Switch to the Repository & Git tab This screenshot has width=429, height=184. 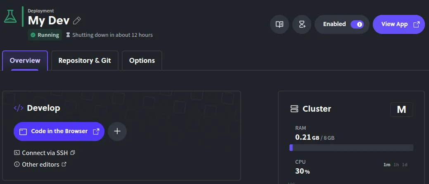click(85, 60)
